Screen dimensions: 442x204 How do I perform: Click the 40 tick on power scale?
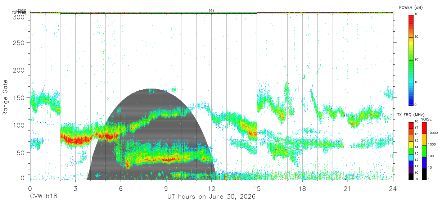[x=417, y=14]
